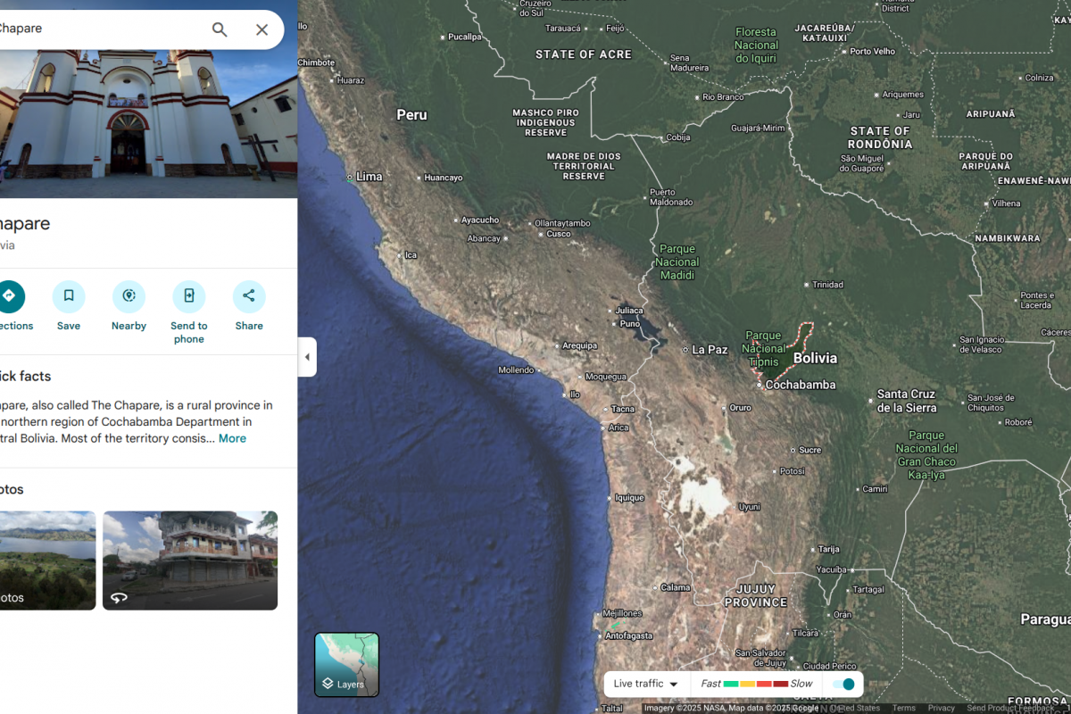Open the lake landscape photo thumbnail
The width and height of the screenshot is (1071, 714).
(x=46, y=560)
